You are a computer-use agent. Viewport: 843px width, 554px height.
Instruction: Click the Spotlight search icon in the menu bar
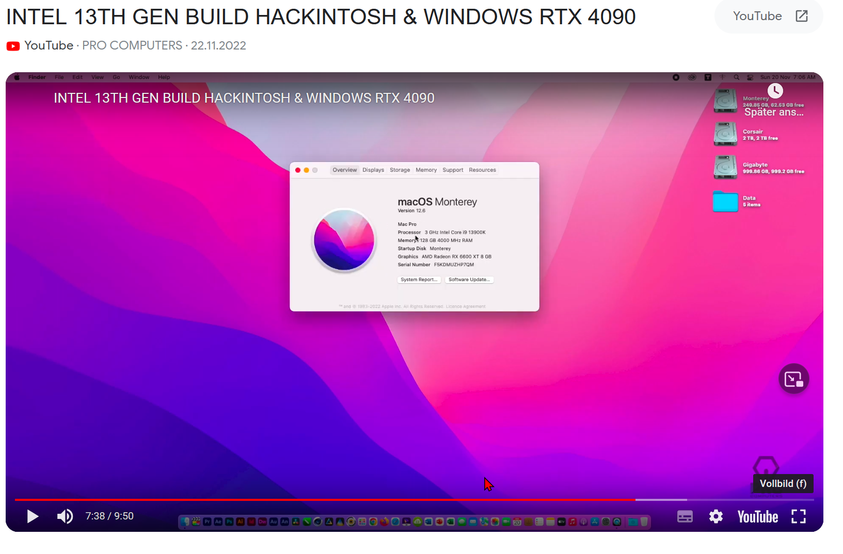(x=737, y=77)
